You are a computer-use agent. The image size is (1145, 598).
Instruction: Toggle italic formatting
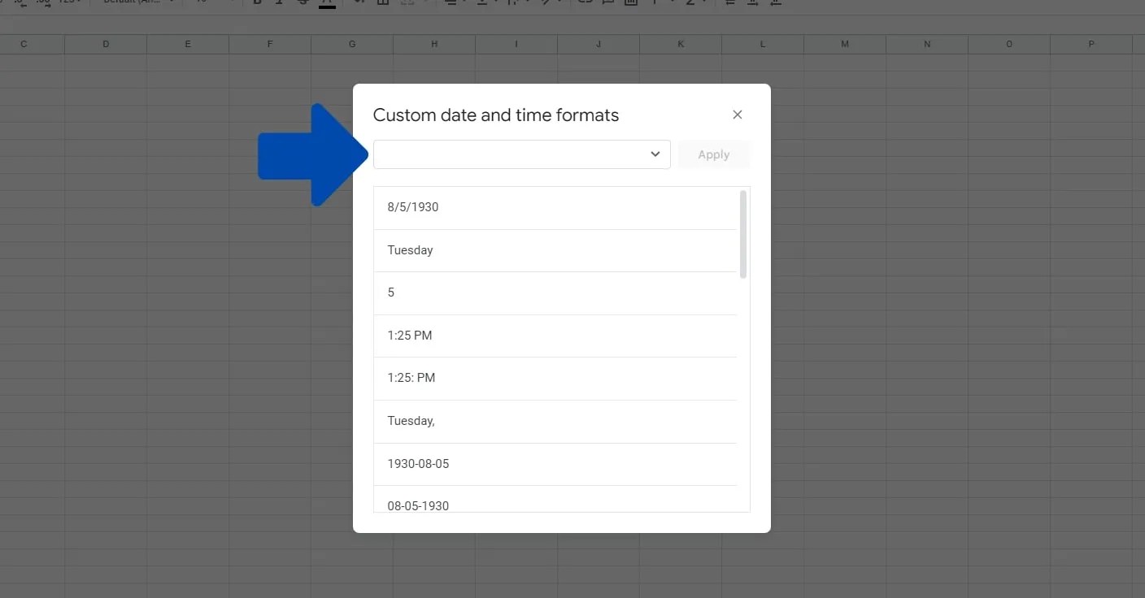coord(281,2)
